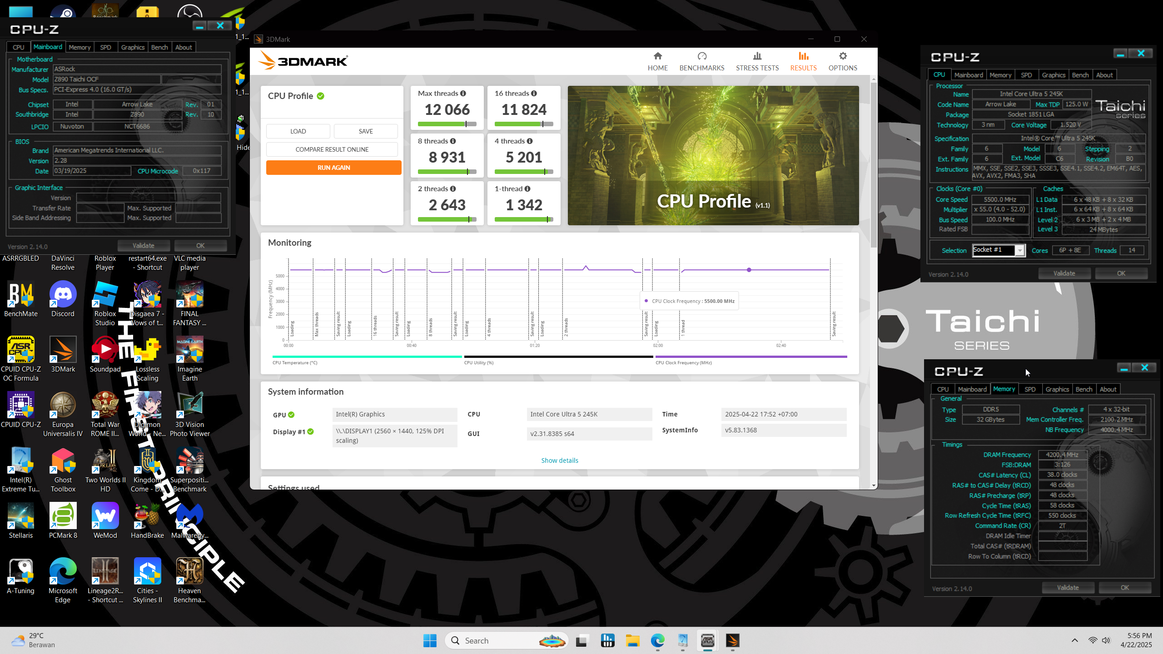Open the Cities - Skylines II shortcut
The width and height of the screenshot is (1163, 654).
pos(147,580)
